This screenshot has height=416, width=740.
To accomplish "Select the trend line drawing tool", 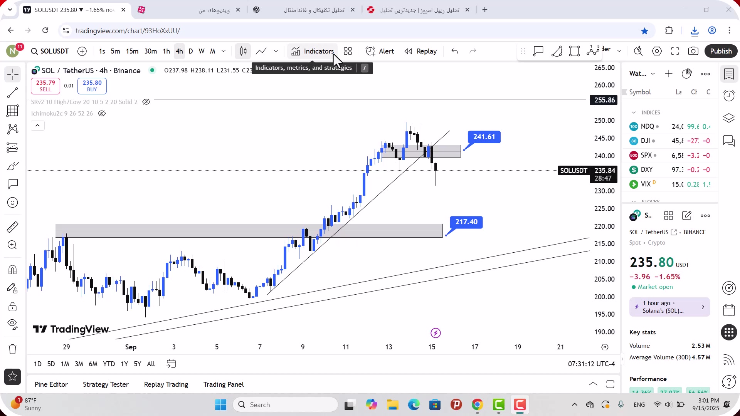I will click(x=13, y=92).
